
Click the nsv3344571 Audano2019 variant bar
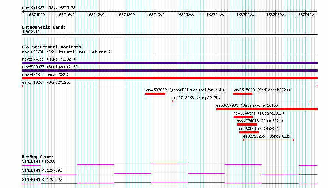(243, 117)
